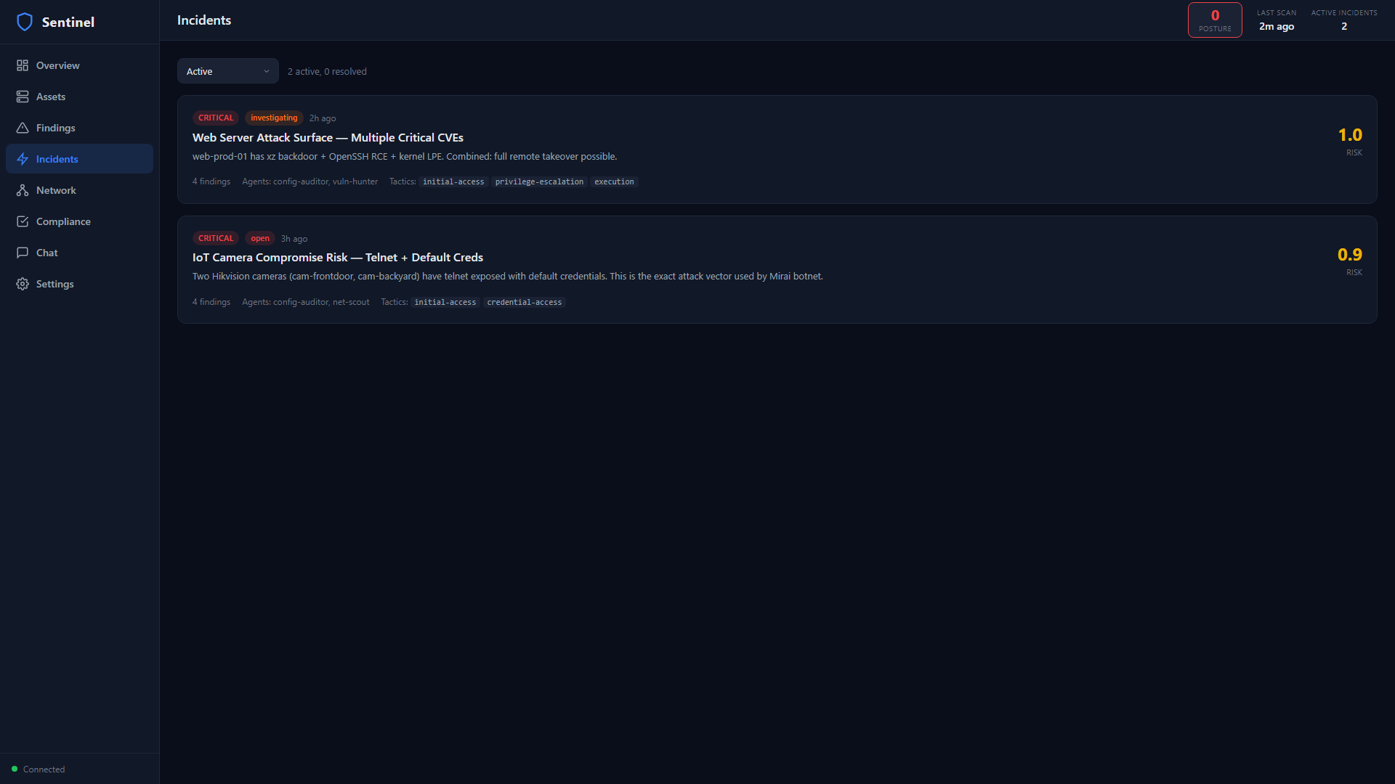
Task: Go to the Findings page
Action: (56, 128)
